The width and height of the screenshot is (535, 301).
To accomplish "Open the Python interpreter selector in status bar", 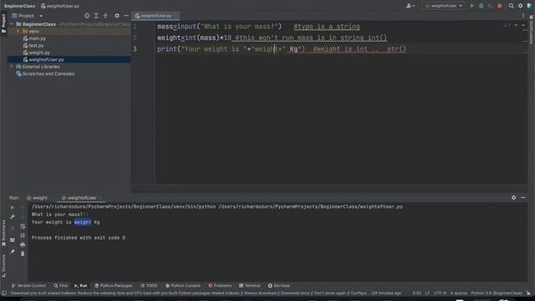I will 497,293.
